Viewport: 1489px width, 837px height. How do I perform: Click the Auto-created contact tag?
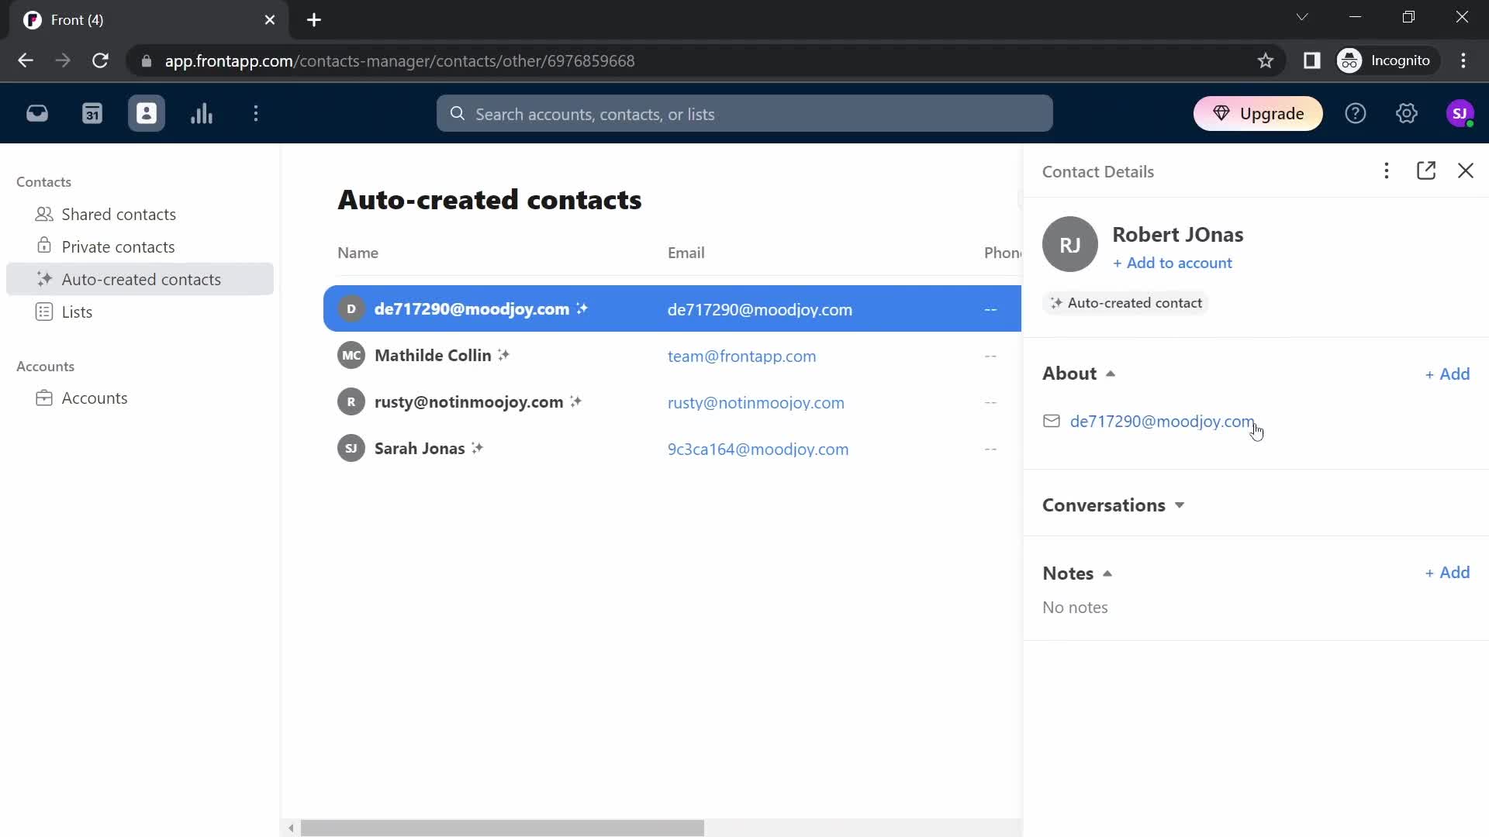coord(1125,303)
